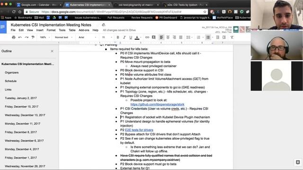
Task: Select the Paint format tool
Action: pyautogui.click(x=33, y=37)
